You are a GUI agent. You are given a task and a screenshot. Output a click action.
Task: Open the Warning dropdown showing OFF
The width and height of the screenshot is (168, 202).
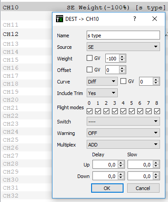coord(123,133)
